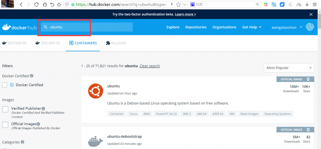Tick the Official Images checkbox

[5, 125]
